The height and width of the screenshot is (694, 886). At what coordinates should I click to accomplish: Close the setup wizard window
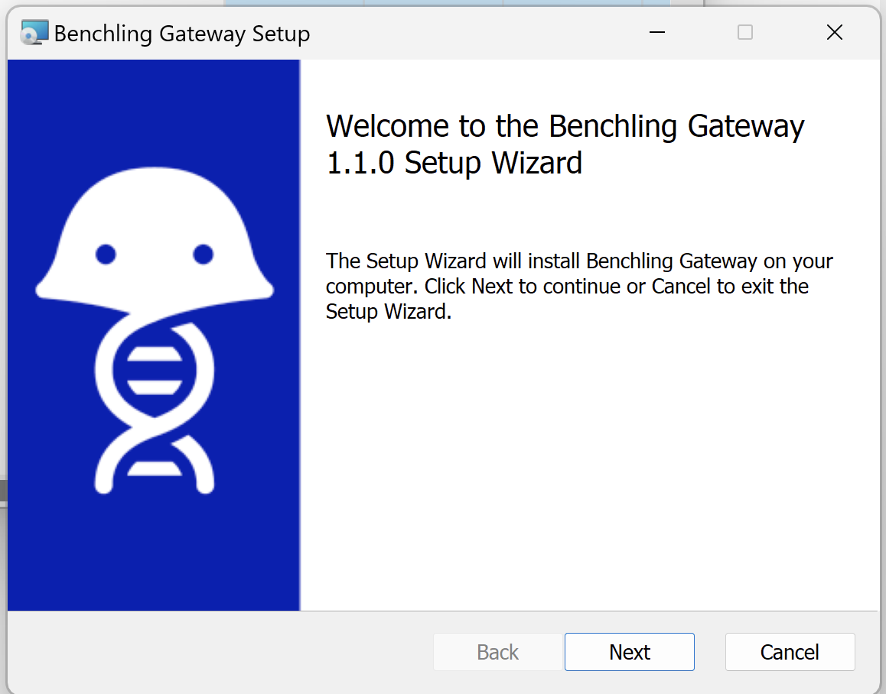coord(834,33)
